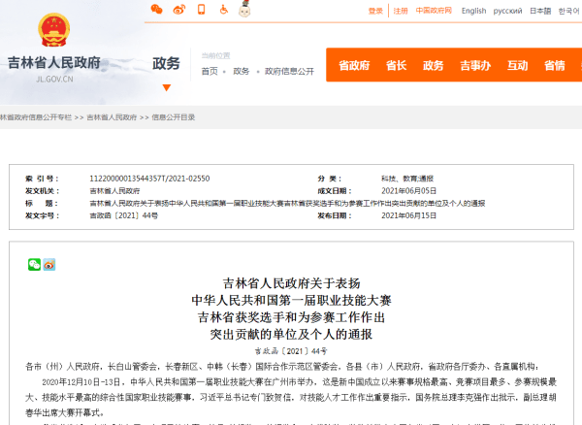Open the wheelchair accessibility icon
Image resolution: width=582 pixels, height=425 pixels.
point(222,10)
